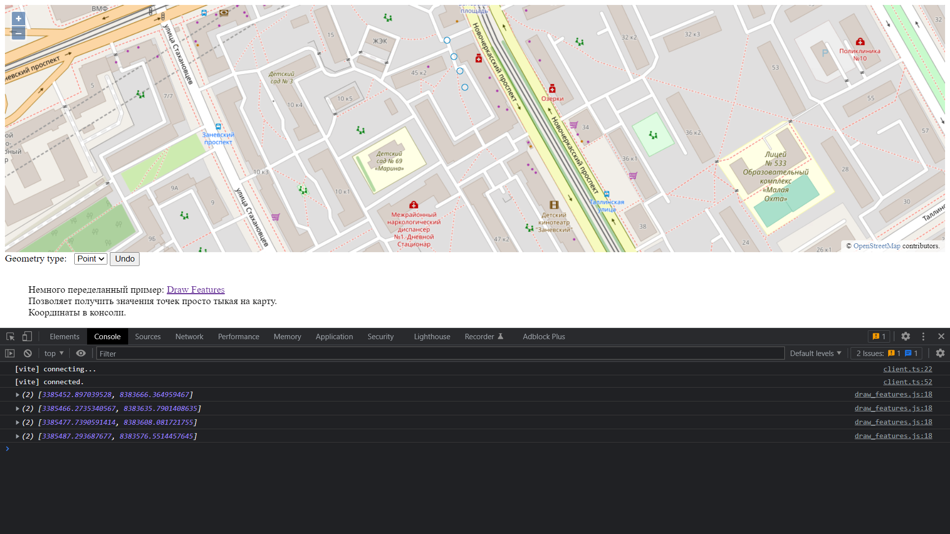Open DevTools three-dot customize menu
The height and width of the screenshot is (534, 950).
pyautogui.click(x=923, y=336)
